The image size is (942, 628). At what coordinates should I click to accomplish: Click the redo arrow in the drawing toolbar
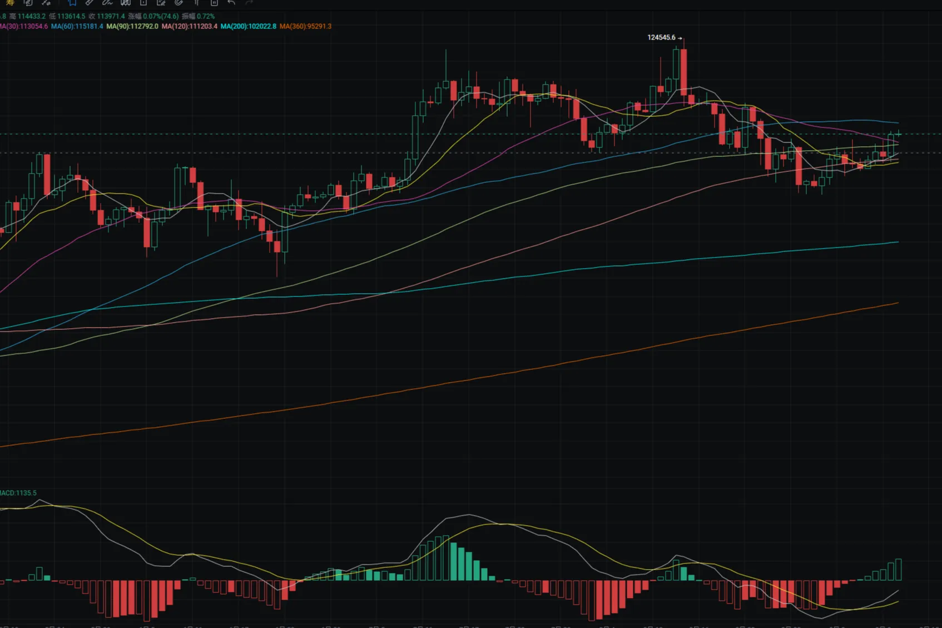click(249, 2)
